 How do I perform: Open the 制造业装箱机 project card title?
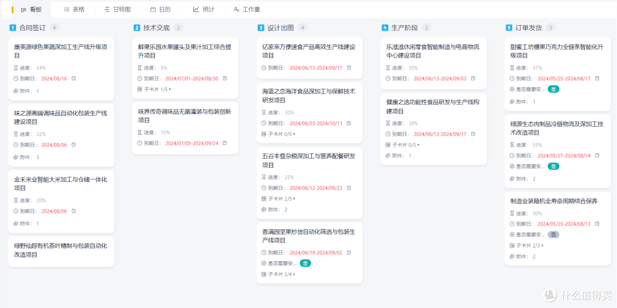coord(554,201)
